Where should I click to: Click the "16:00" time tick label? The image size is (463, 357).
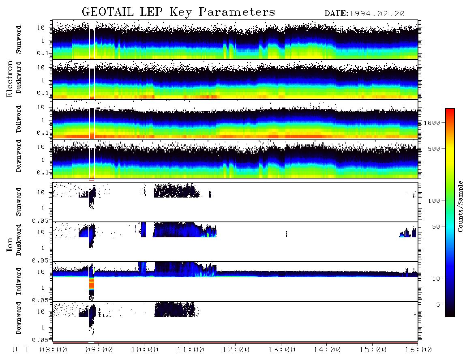[418, 350]
